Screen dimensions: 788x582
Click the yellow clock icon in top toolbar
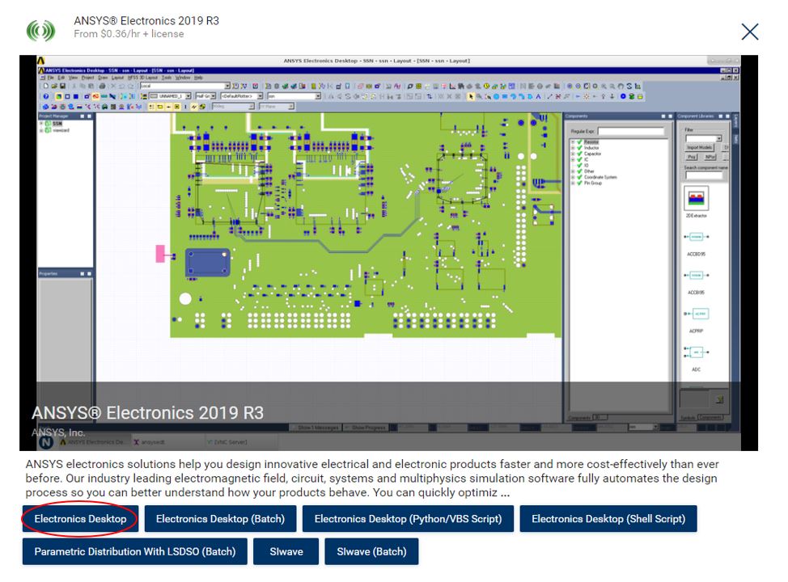click(486, 86)
